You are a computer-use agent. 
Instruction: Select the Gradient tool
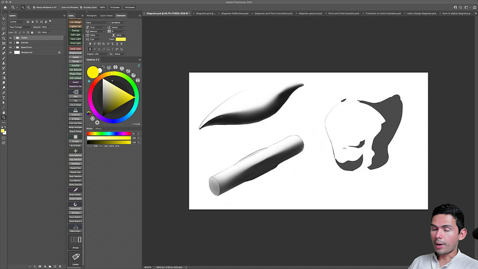coord(4,78)
